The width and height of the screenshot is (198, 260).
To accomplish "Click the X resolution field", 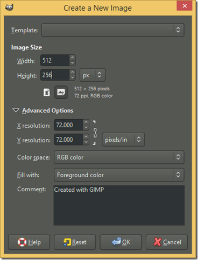I will (x=69, y=125).
